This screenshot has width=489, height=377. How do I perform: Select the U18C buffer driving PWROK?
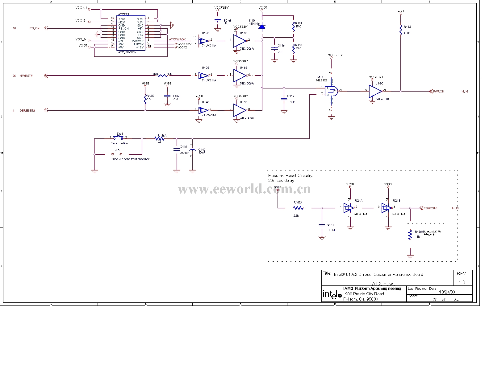coord(375,91)
